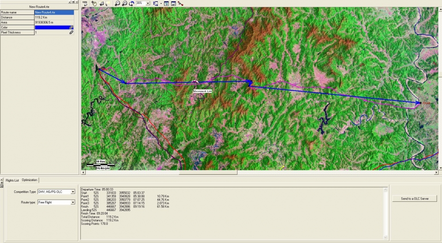The height and width of the screenshot is (243, 442).
Task: Click the Finish Time: 09:20:04 line
Action: coord(95,214)
